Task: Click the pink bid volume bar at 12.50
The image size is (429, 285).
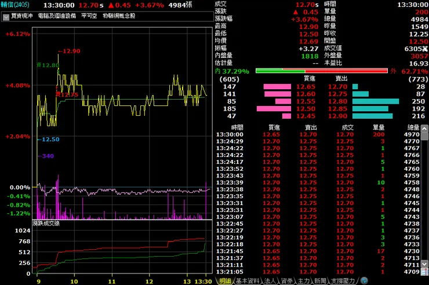Action: tap(274, 109)
